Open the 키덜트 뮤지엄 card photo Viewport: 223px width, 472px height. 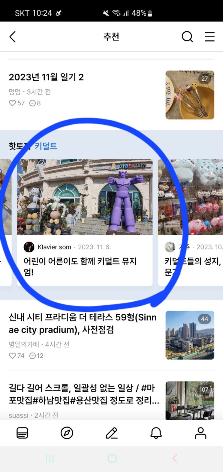tap(85, 197)
